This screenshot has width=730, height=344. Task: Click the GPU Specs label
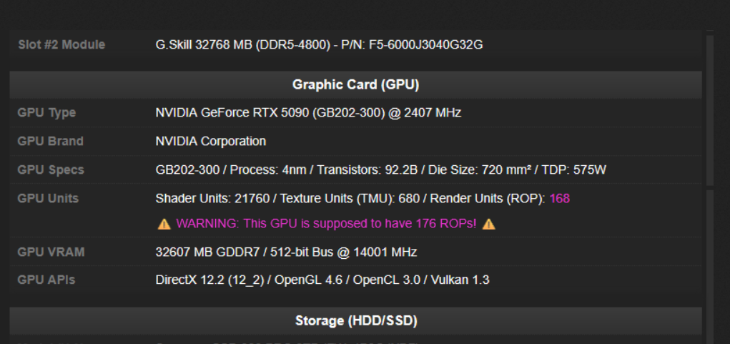pyautogui.click(x=51, y=170)
